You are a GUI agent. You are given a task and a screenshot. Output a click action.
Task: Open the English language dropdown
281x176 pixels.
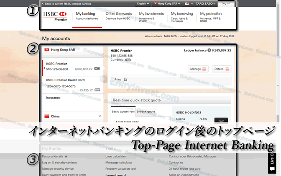[x=143, y=4]
